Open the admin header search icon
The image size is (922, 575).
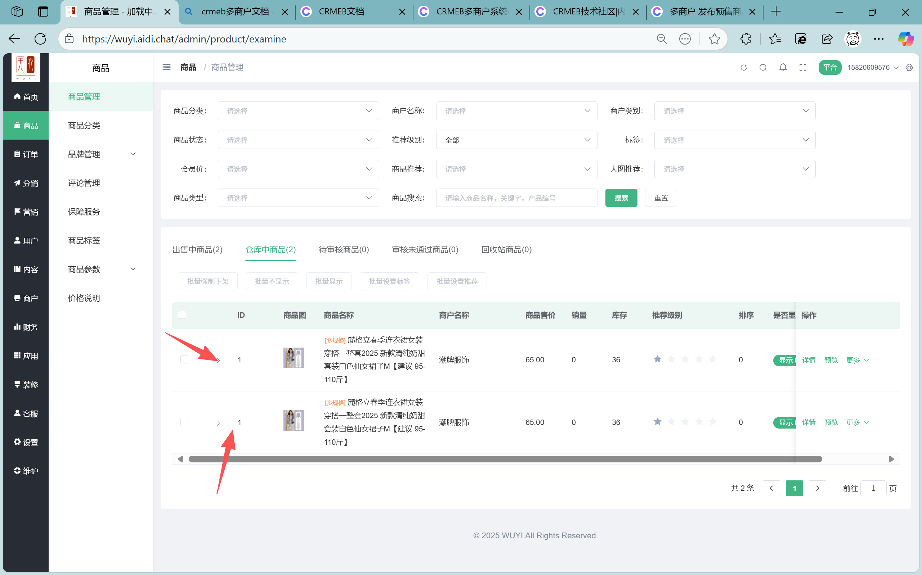tap(763, 68)
